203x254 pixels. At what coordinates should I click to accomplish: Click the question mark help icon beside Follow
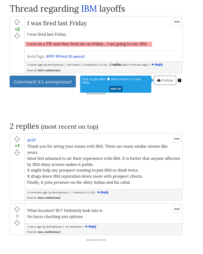(179, 80)
